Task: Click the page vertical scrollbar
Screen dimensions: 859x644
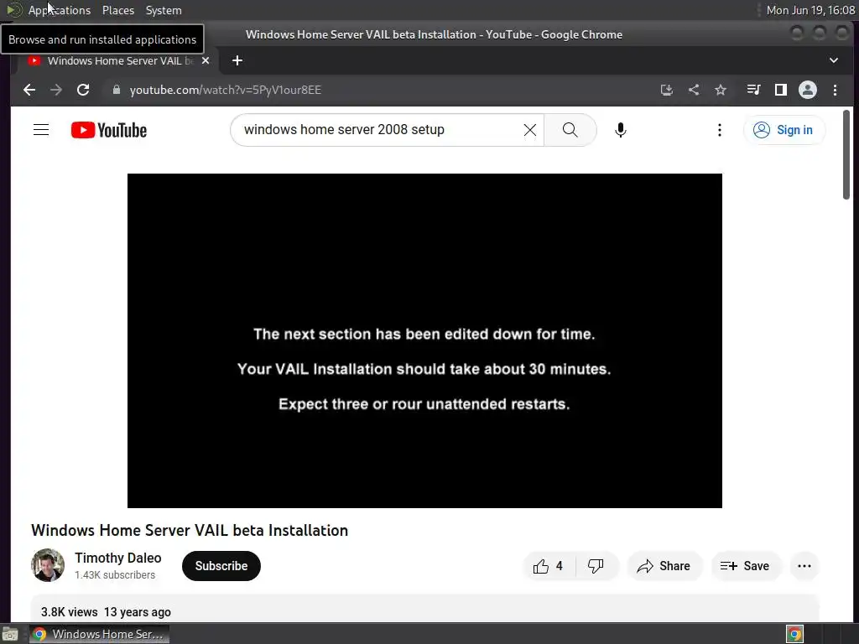Action: 846,154
